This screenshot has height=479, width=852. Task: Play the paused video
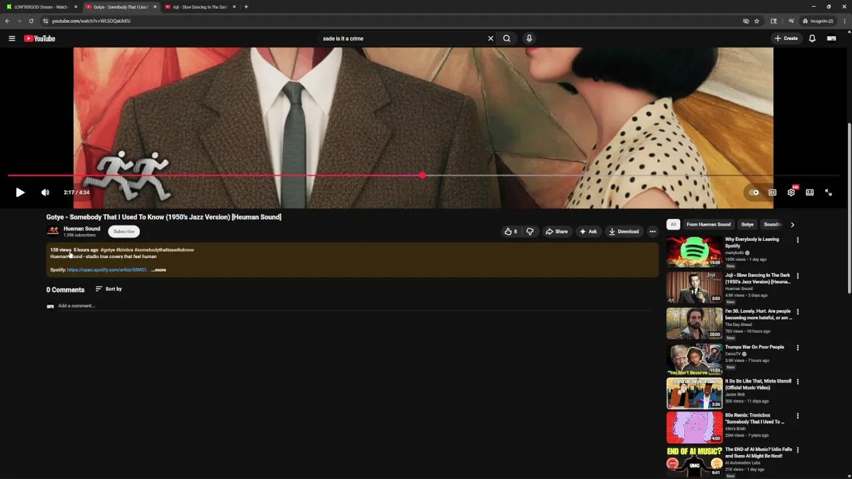point(20,192)
